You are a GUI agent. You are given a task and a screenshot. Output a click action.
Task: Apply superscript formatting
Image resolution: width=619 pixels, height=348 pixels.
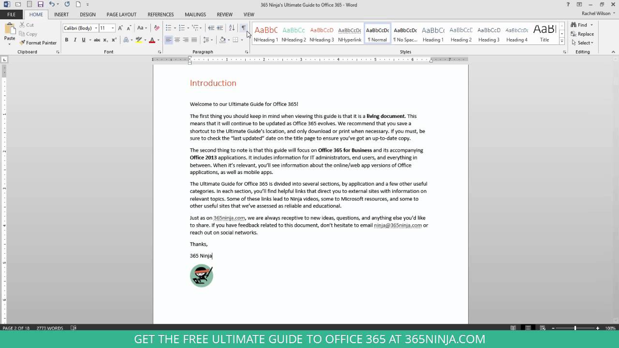click(114, 40)
